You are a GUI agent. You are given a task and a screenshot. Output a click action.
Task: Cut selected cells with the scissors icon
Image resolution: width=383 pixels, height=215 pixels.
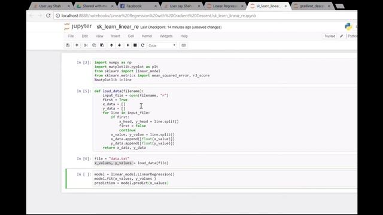click(86, 45)
